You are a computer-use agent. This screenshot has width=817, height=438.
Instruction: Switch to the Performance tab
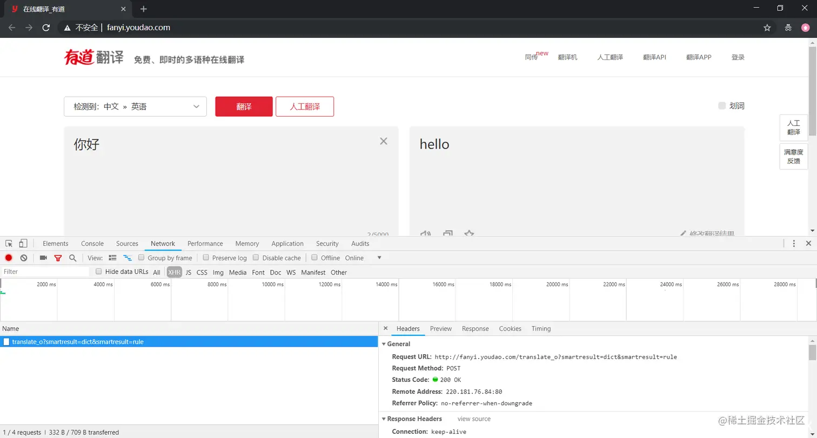pos(205,244)
